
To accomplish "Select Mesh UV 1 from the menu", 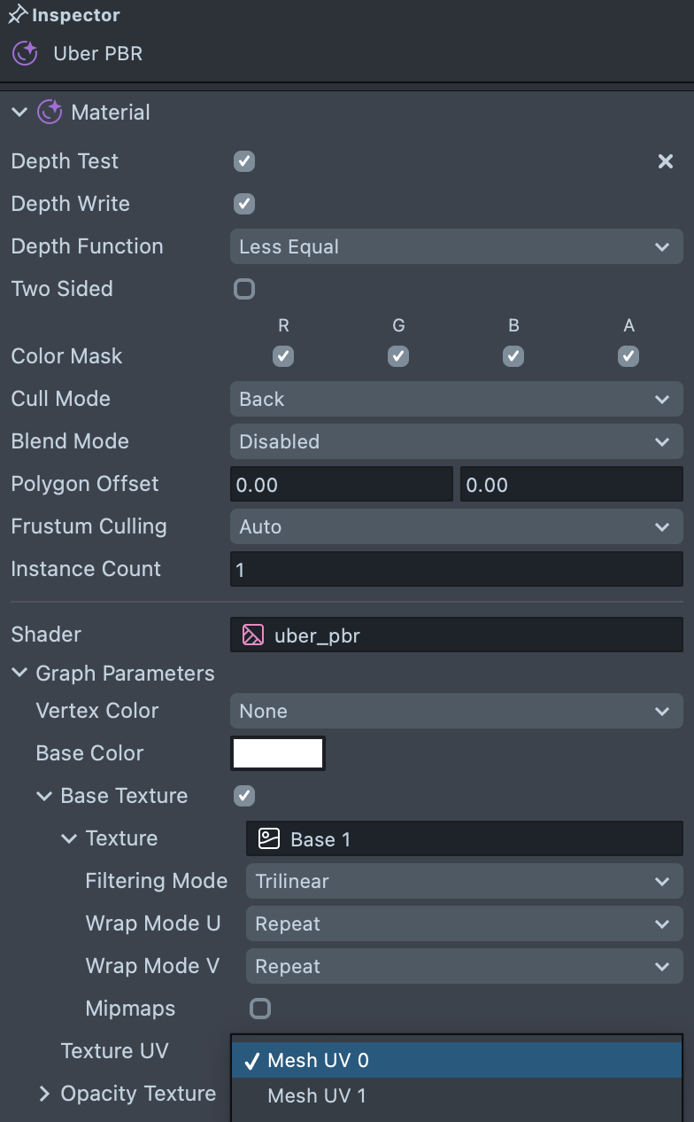I will 317,1096.
